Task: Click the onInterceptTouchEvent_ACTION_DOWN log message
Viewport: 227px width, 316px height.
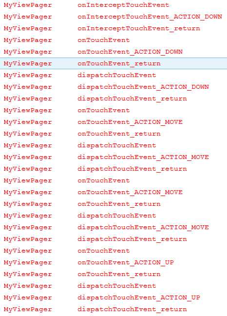Action: point(150,17)
